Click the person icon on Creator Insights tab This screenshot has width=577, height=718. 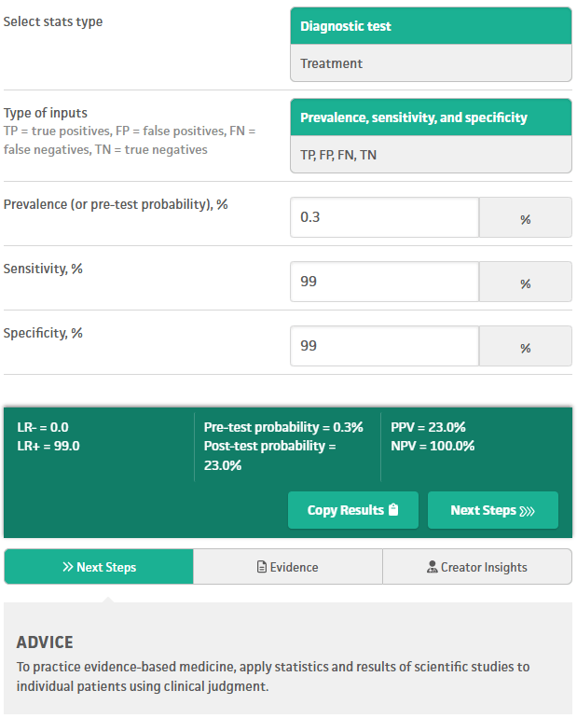point(432,567)
